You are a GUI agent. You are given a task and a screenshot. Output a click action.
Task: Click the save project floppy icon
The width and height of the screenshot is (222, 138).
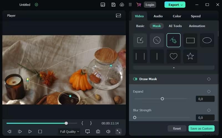(113, 5)
